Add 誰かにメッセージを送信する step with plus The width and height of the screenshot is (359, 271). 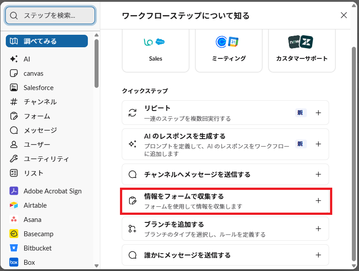[318, 255]
